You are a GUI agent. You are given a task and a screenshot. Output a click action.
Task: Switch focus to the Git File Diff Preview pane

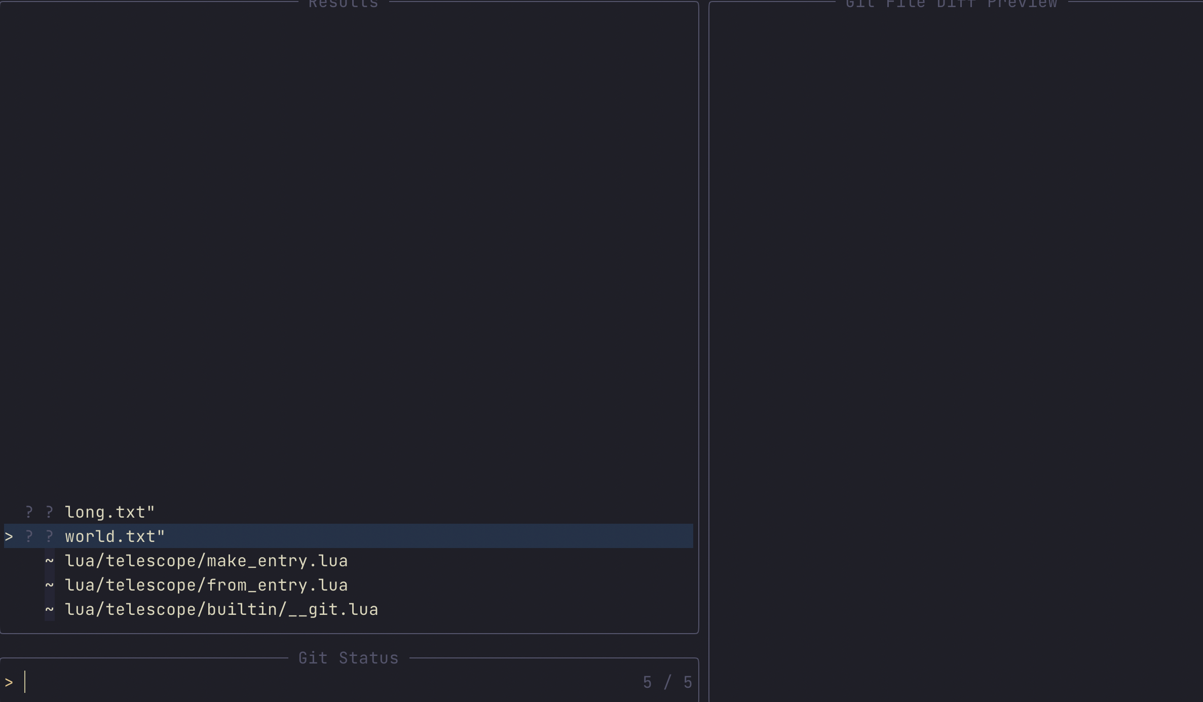coord(953,329)
